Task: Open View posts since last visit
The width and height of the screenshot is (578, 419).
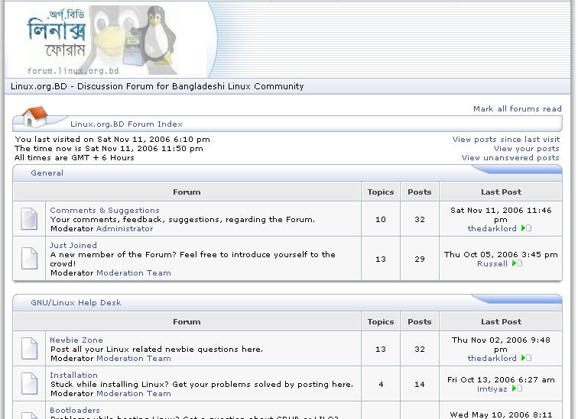Action: (x=506, y=139)
